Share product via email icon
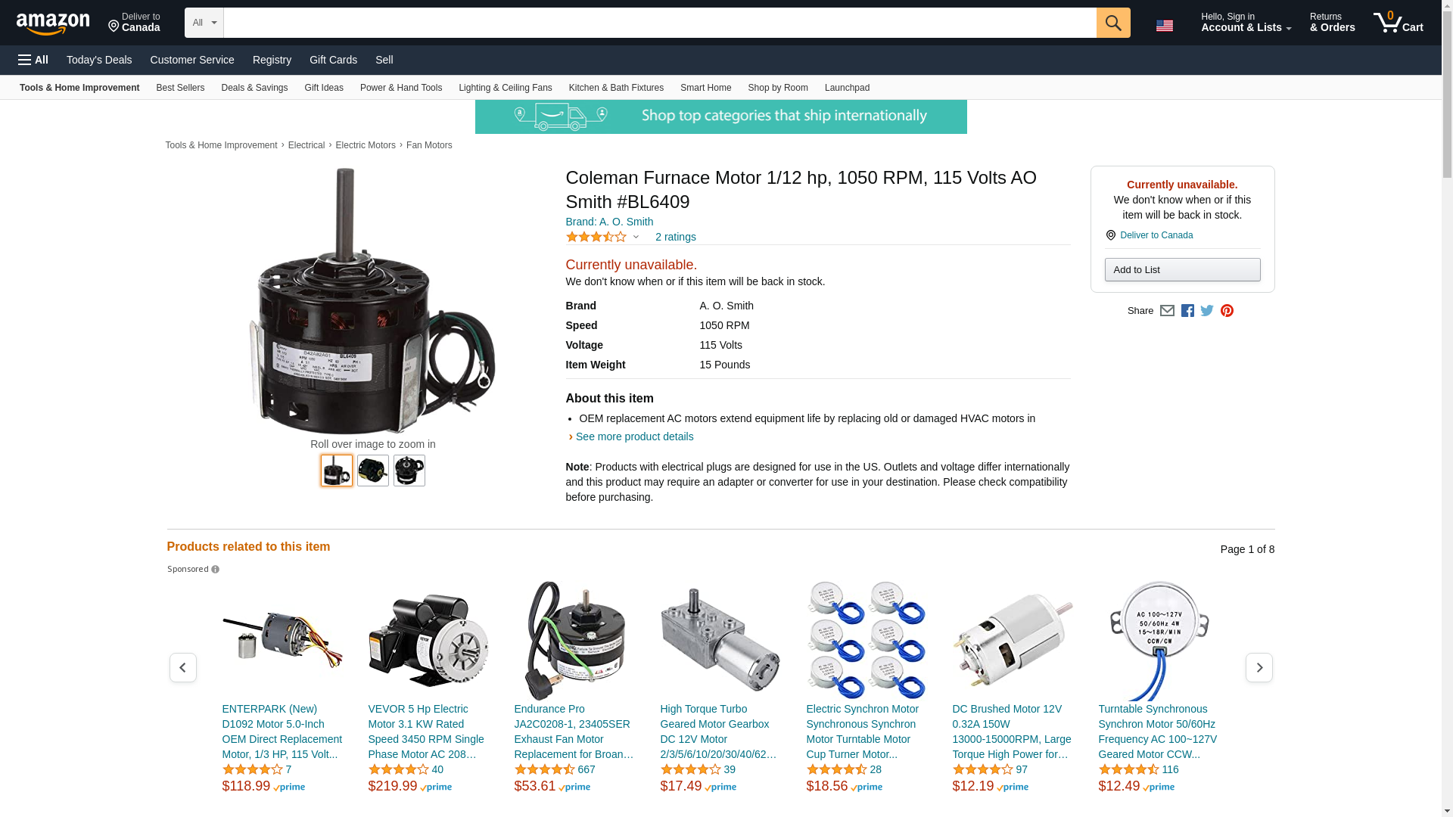This screenshot has width=1453, height=817. click(1167, 311)
